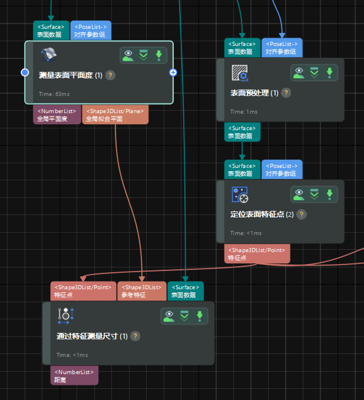Screen dimensions: 364x400
Task: Click the title 通过特征测量尺寸 (1)
Action: coord(92,336)
